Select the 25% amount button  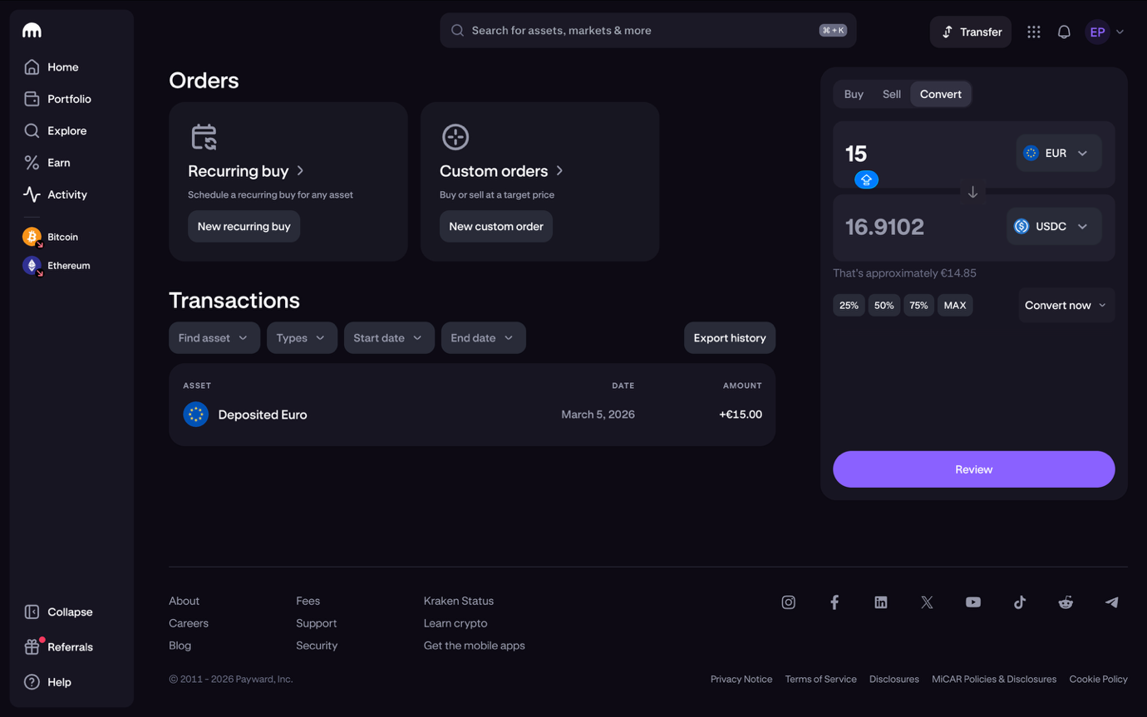tap(849, 306)
